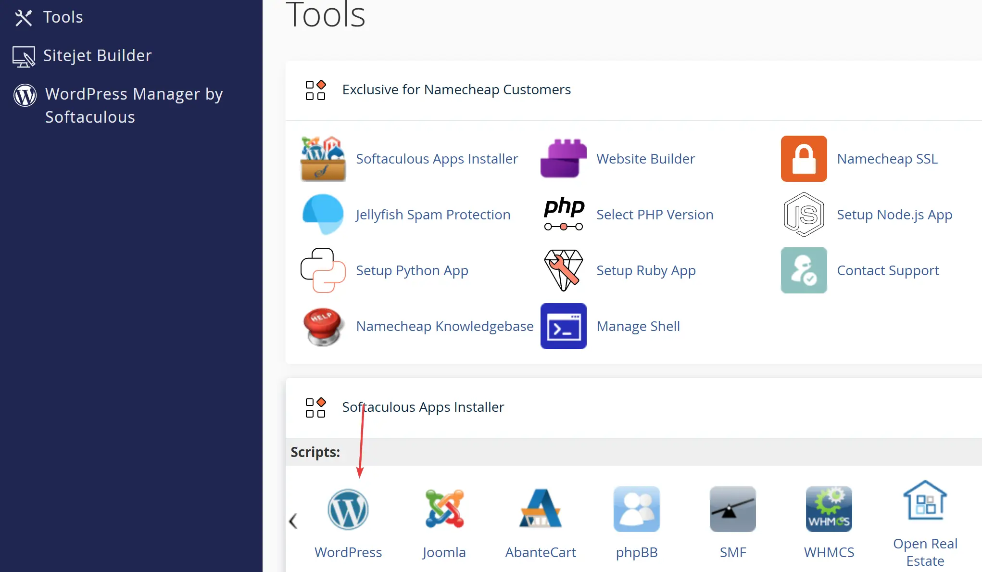
Task: Select AbanteCart script label
Action: pos(541,552)
